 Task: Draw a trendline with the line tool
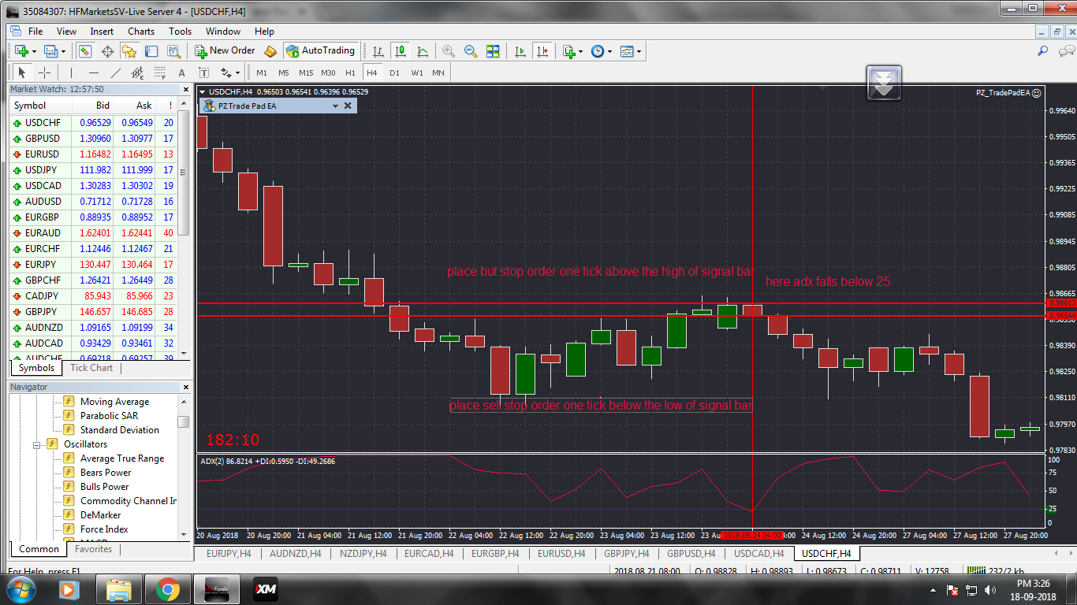[116, 72]
